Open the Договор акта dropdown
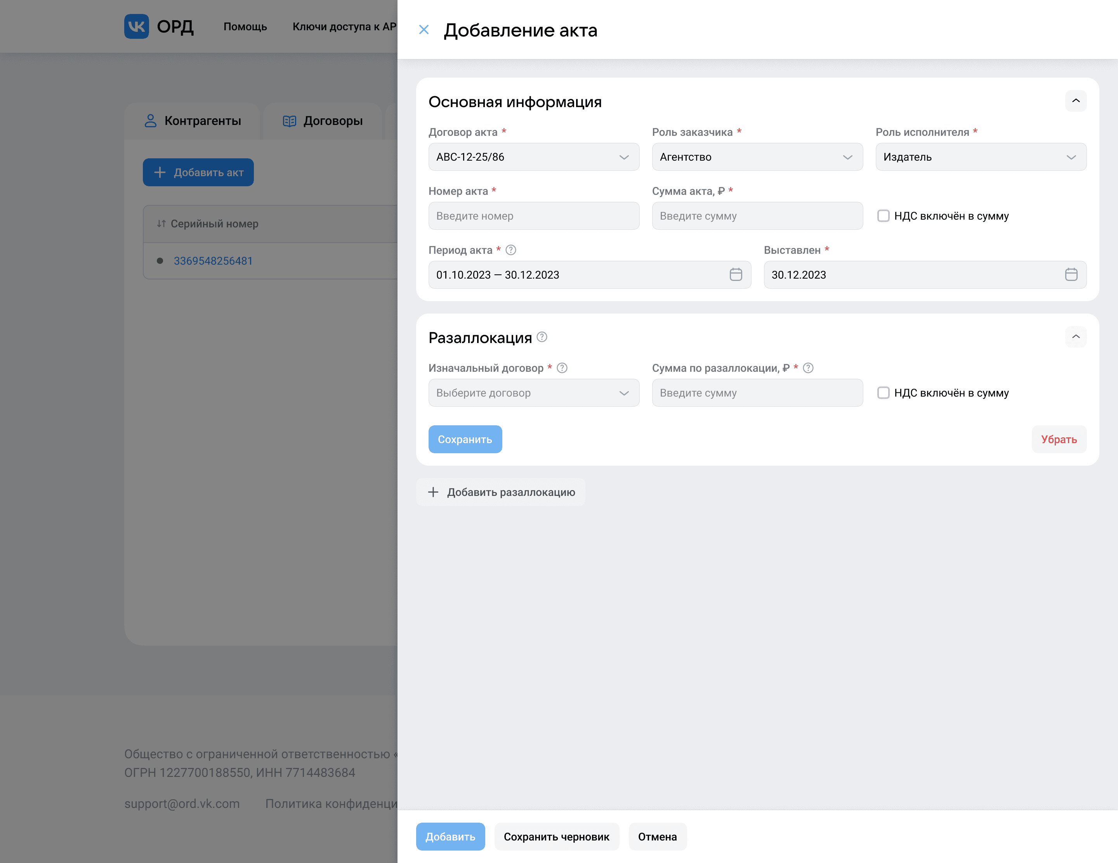 [533, 157]
